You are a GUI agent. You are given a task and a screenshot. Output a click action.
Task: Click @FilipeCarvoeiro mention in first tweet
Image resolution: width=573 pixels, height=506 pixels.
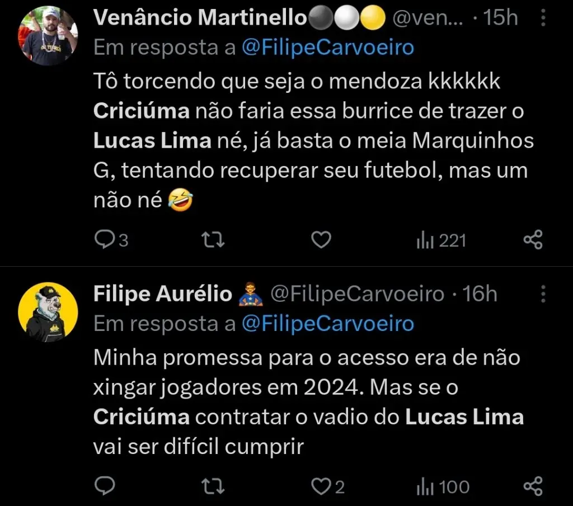[x=327, y=48]
